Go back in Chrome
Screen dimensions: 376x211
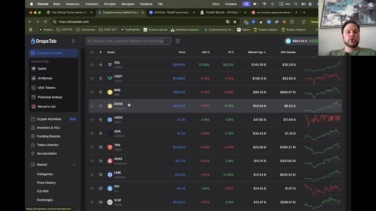[30, 22]
